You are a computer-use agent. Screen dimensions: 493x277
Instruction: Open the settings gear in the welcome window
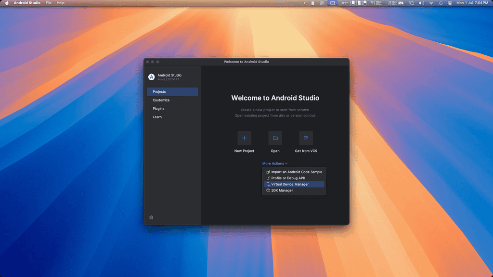click(151, 217)
